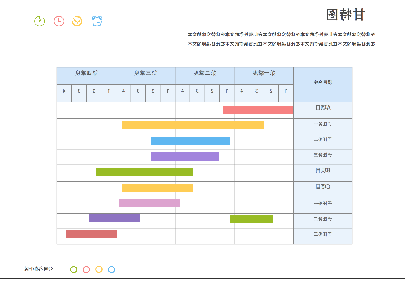This screenshot has height=286, width=405.
Task: Click the number 4 cell under 第一季度
Action: [242, 93]
